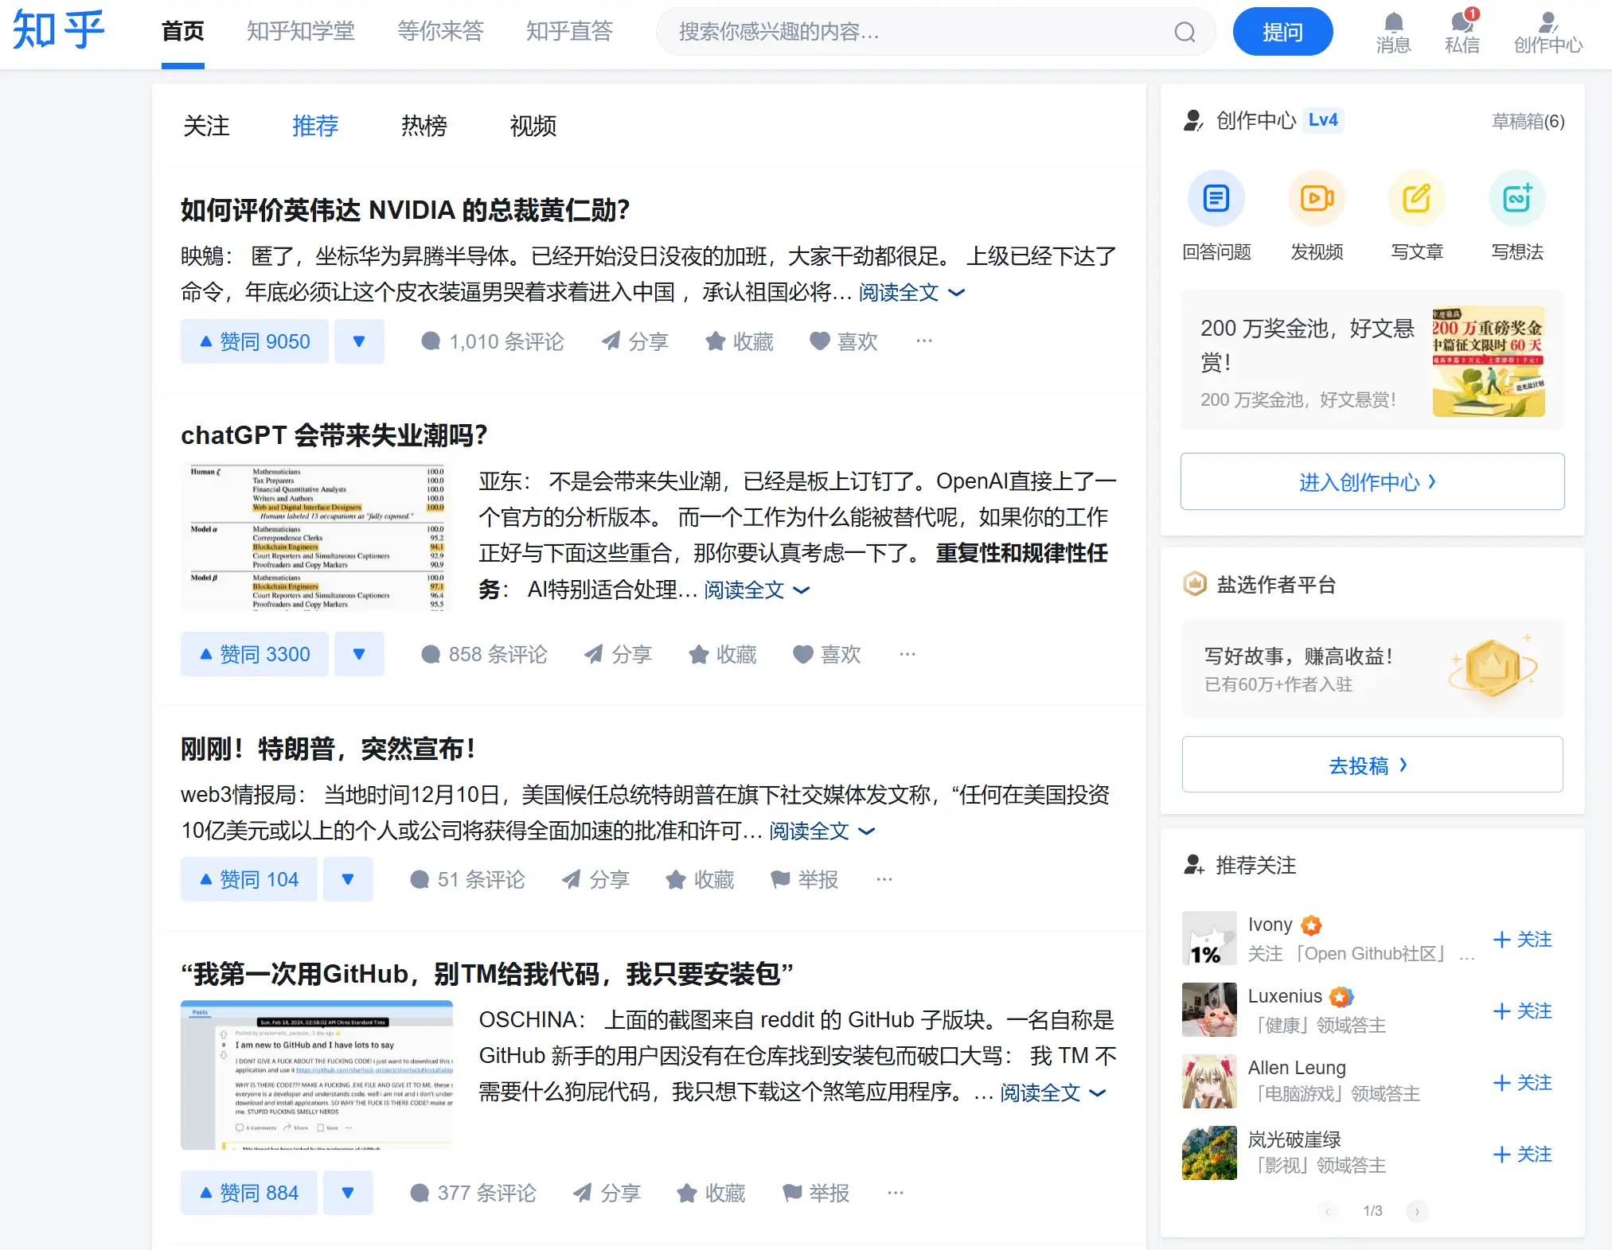Follow Ivony with the 关注 button
1612x1250 pixels.
tap(1522, 939)
